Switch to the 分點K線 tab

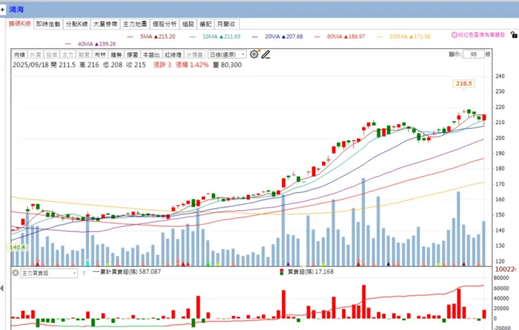click(x=76, y=24)
